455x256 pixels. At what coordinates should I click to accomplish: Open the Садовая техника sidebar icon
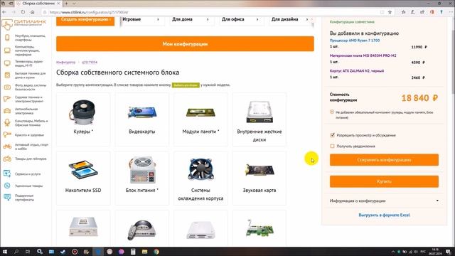pyautogui.click(x=7, y=99)
